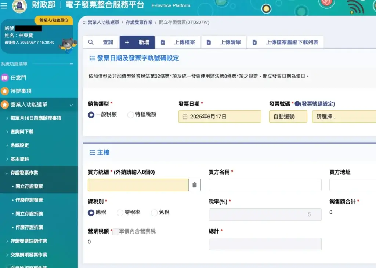Click the clipboard icon beside 買方統編 field
The image size is (376, 268).
click(x=195, y=185)
